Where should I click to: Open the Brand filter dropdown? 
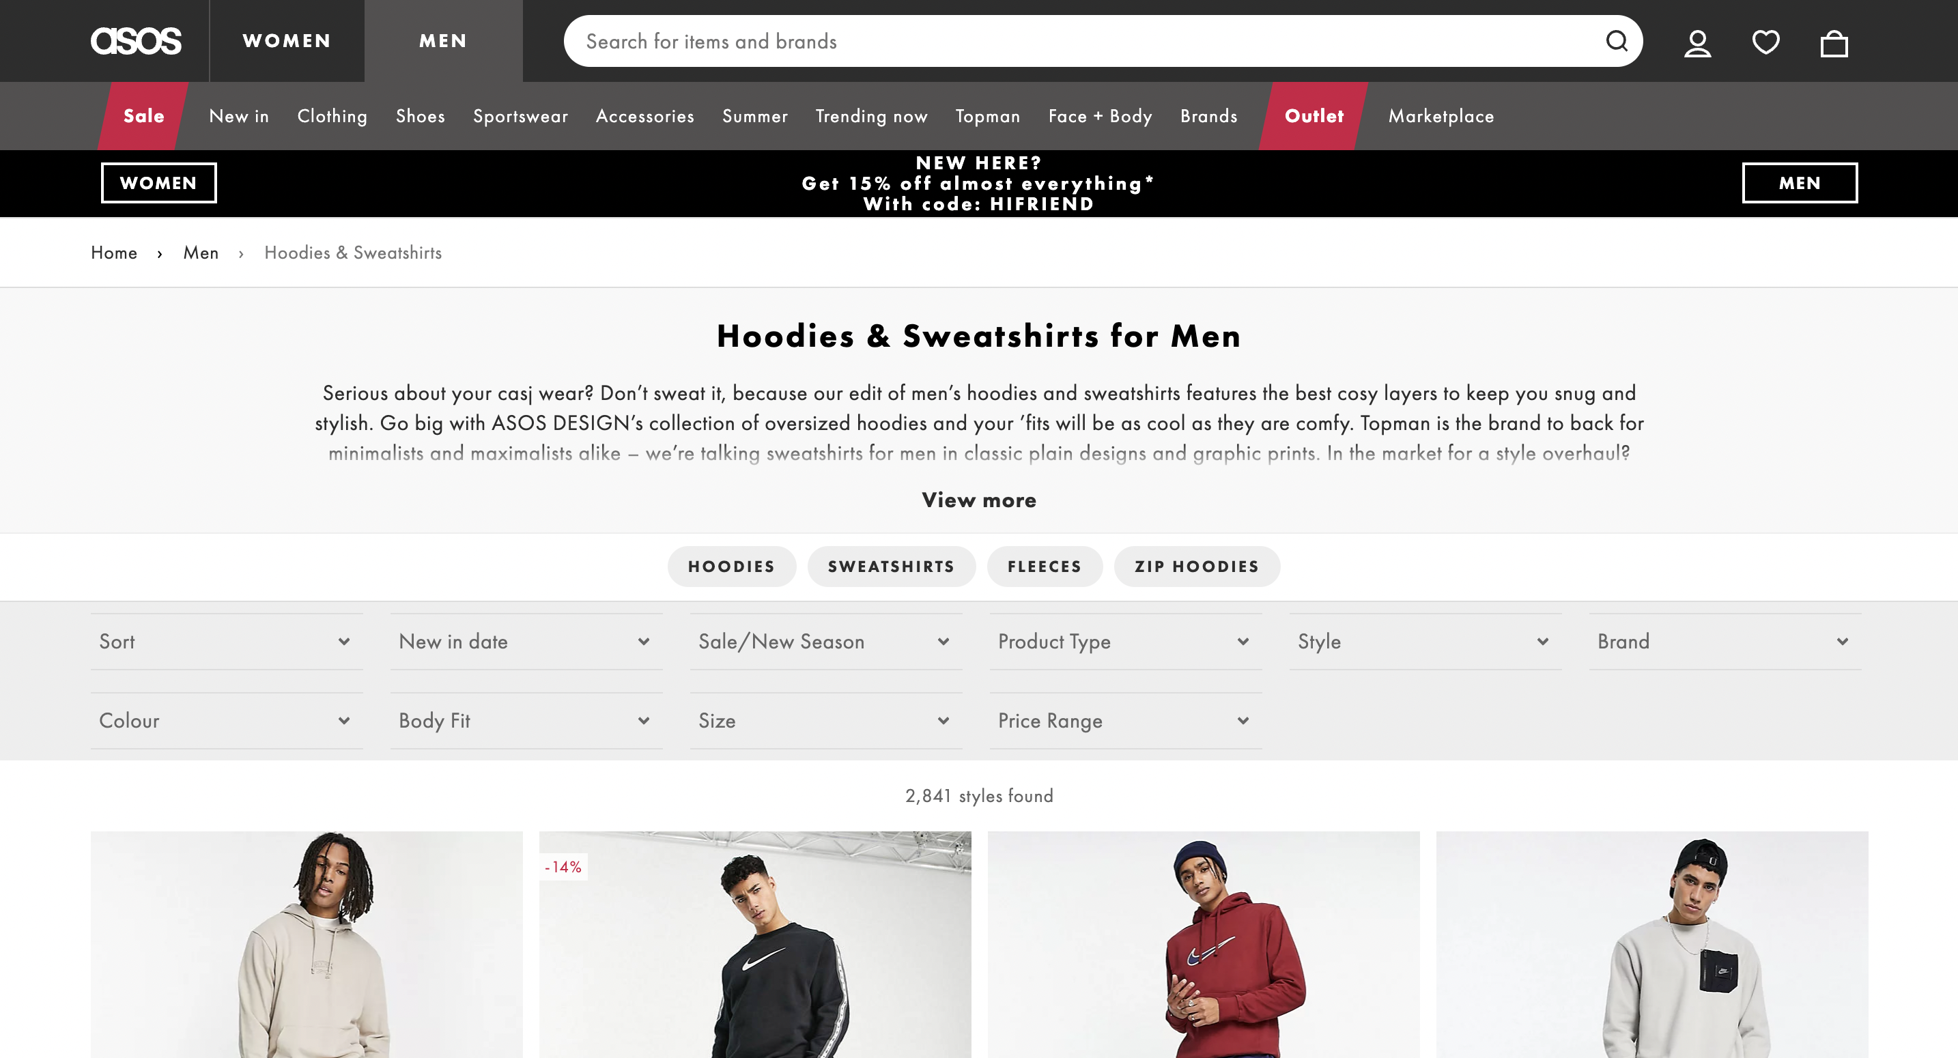[x=1725, y=642]
